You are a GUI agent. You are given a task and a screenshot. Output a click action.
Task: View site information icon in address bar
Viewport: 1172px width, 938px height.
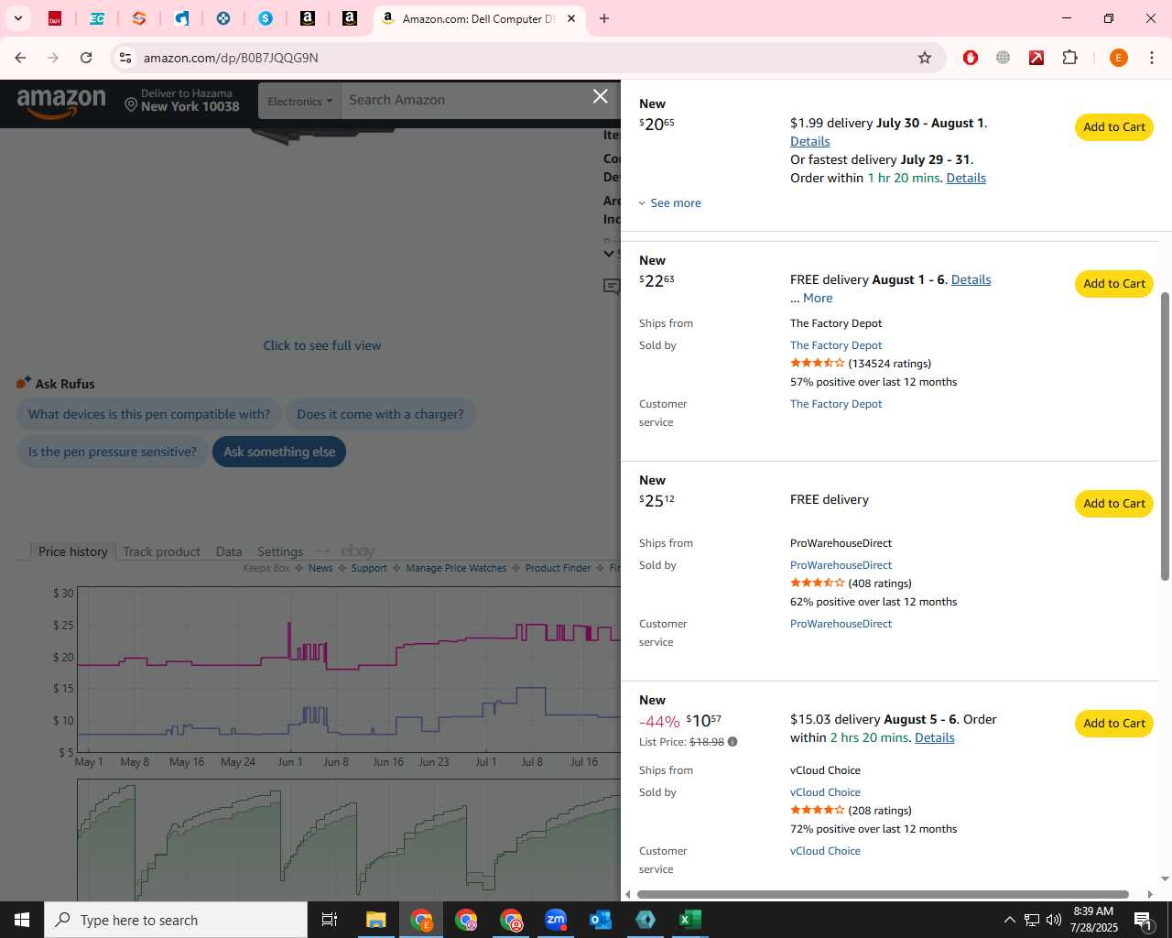tap(125, 58)
